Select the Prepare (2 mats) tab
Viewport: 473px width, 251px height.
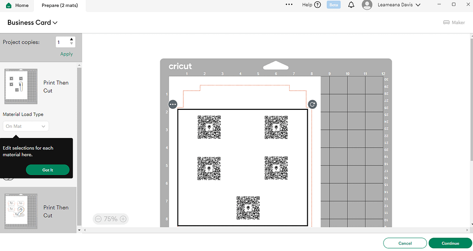pos(60,5)
